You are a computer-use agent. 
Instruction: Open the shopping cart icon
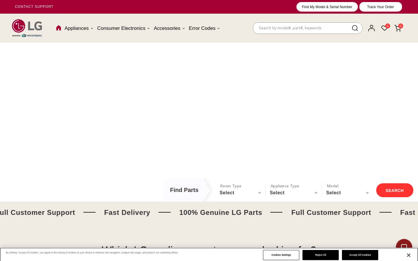click(398, 28)
